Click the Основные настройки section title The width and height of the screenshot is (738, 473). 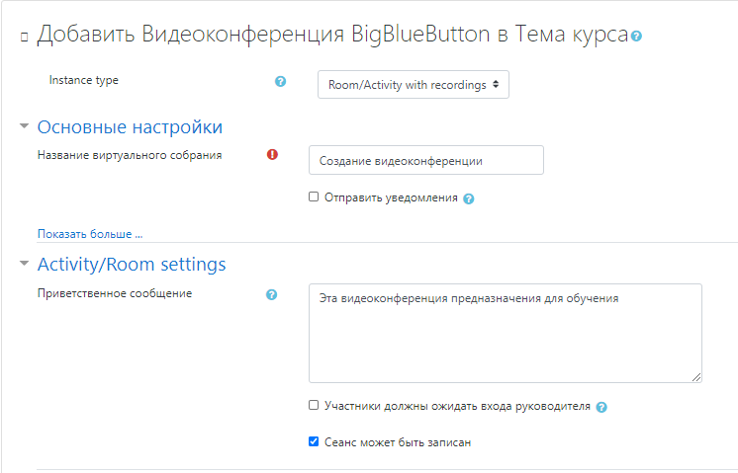pos(130,127)
